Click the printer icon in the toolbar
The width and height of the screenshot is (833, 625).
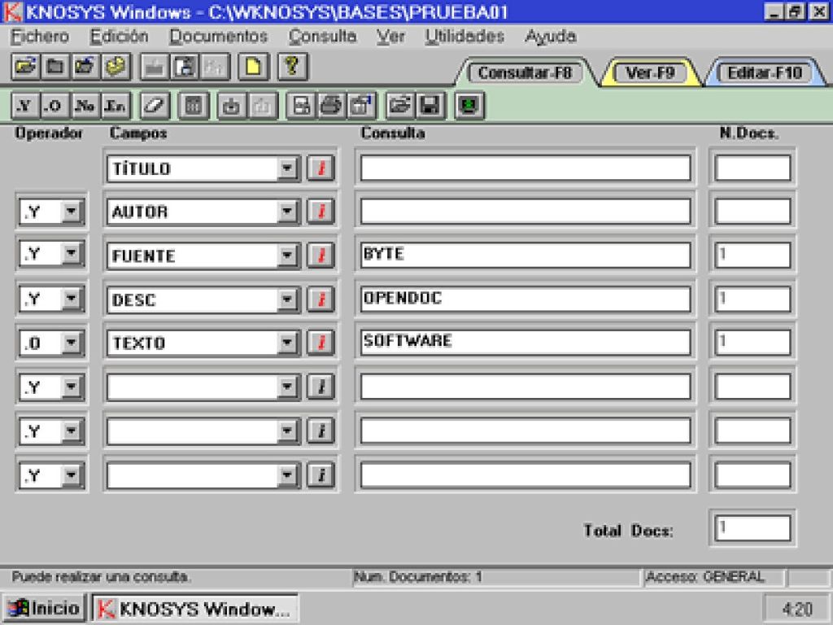330,106
